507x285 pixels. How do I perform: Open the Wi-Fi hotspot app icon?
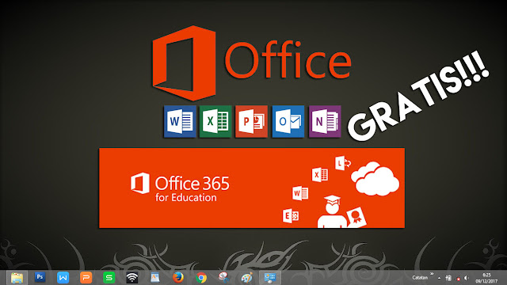(132, 278)
